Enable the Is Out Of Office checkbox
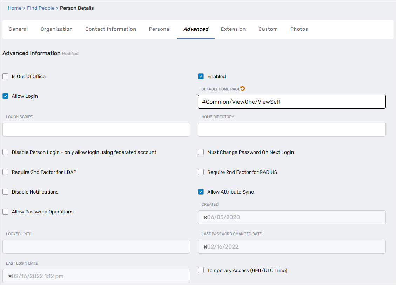This screenshot has width=396, height=285. (5, 76)
